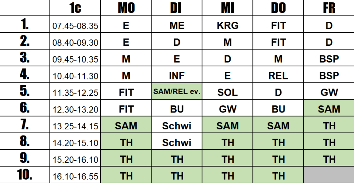
Task: Select the FR column header
Action: (x=329, y=8)
